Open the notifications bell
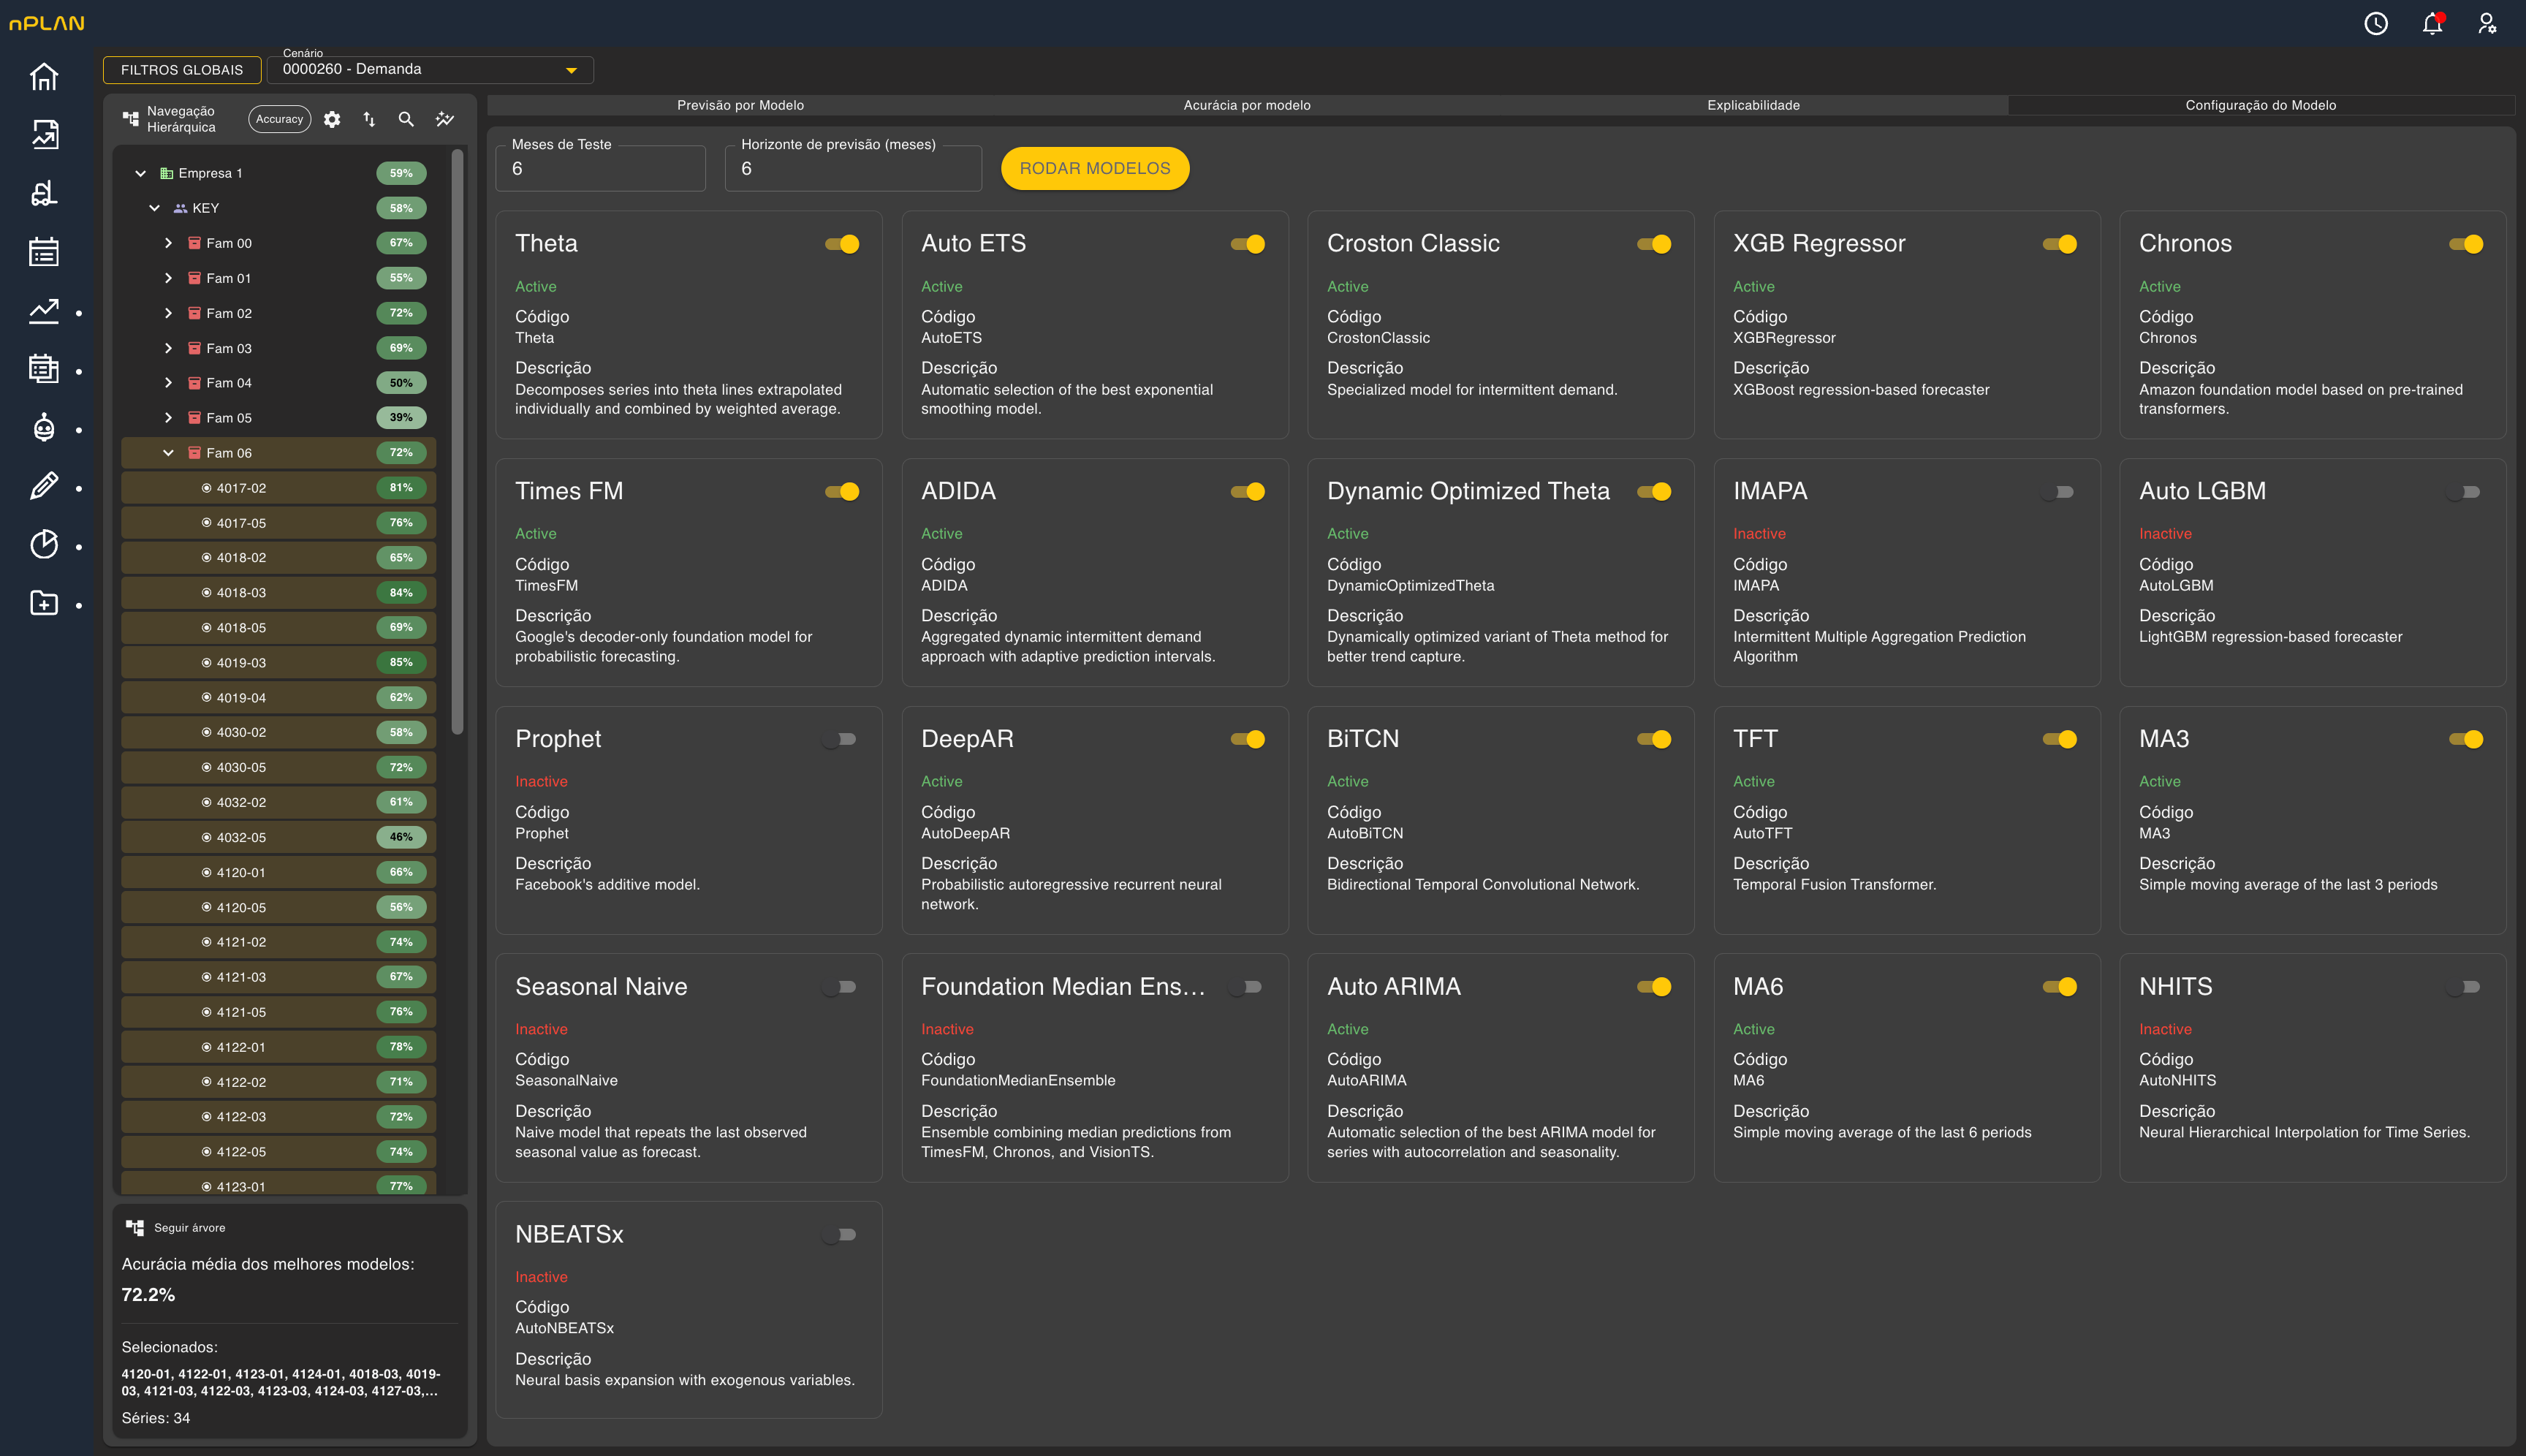This screenshot has width=2526, height=1456. point(2433,23)
